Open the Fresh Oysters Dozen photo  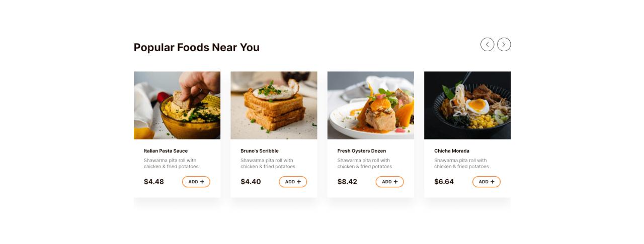pos(370,105)
